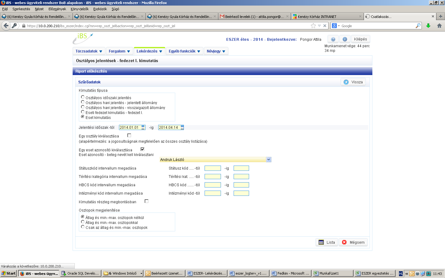Click the iBS logo

[x=83, y=38]
